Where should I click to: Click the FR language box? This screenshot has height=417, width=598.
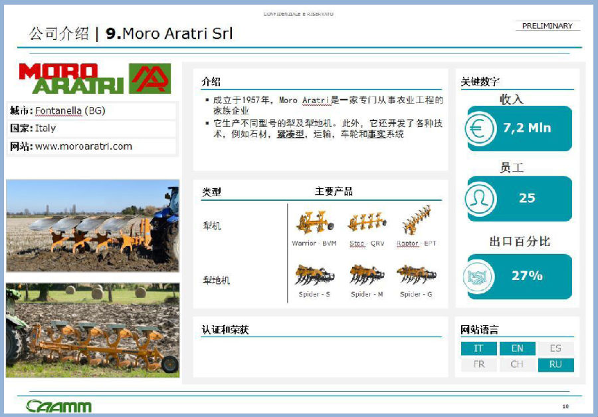(x=478, y=364)
